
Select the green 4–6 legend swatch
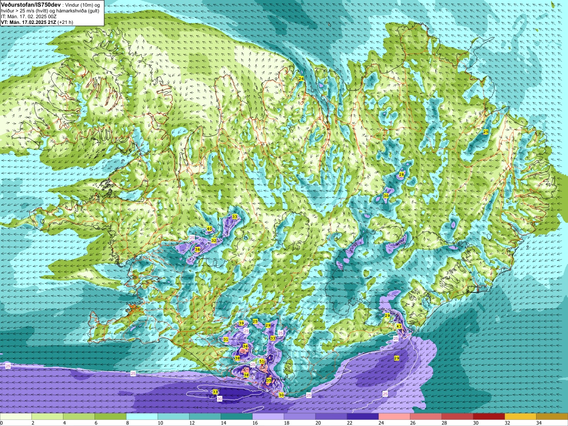pyautogui.click(x=79, y=417)
